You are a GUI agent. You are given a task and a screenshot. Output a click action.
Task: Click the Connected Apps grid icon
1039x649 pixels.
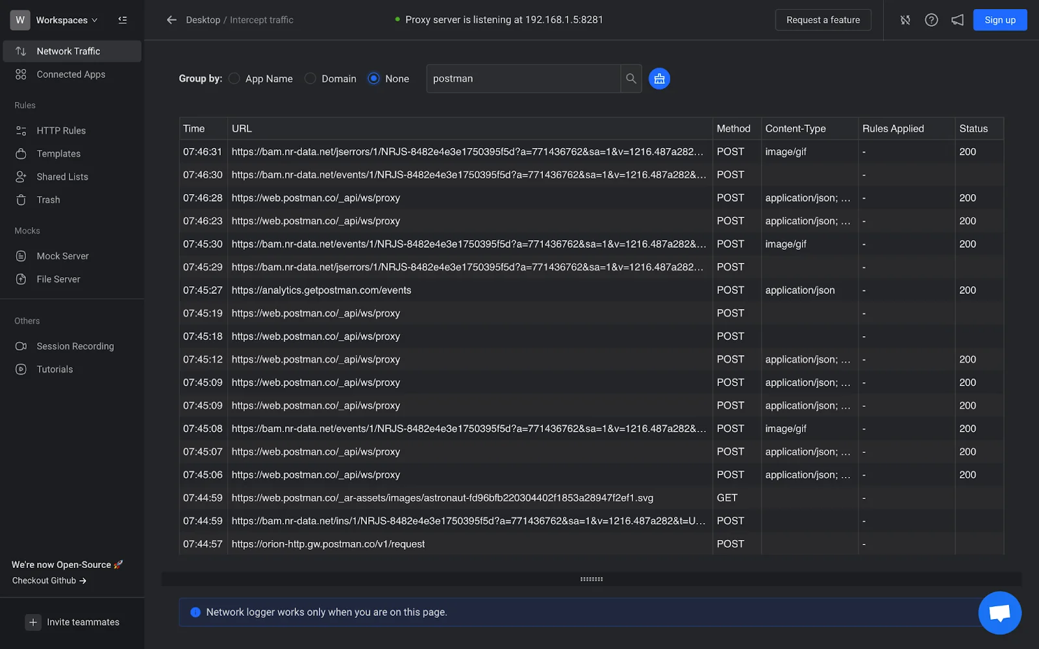(21, 75)
